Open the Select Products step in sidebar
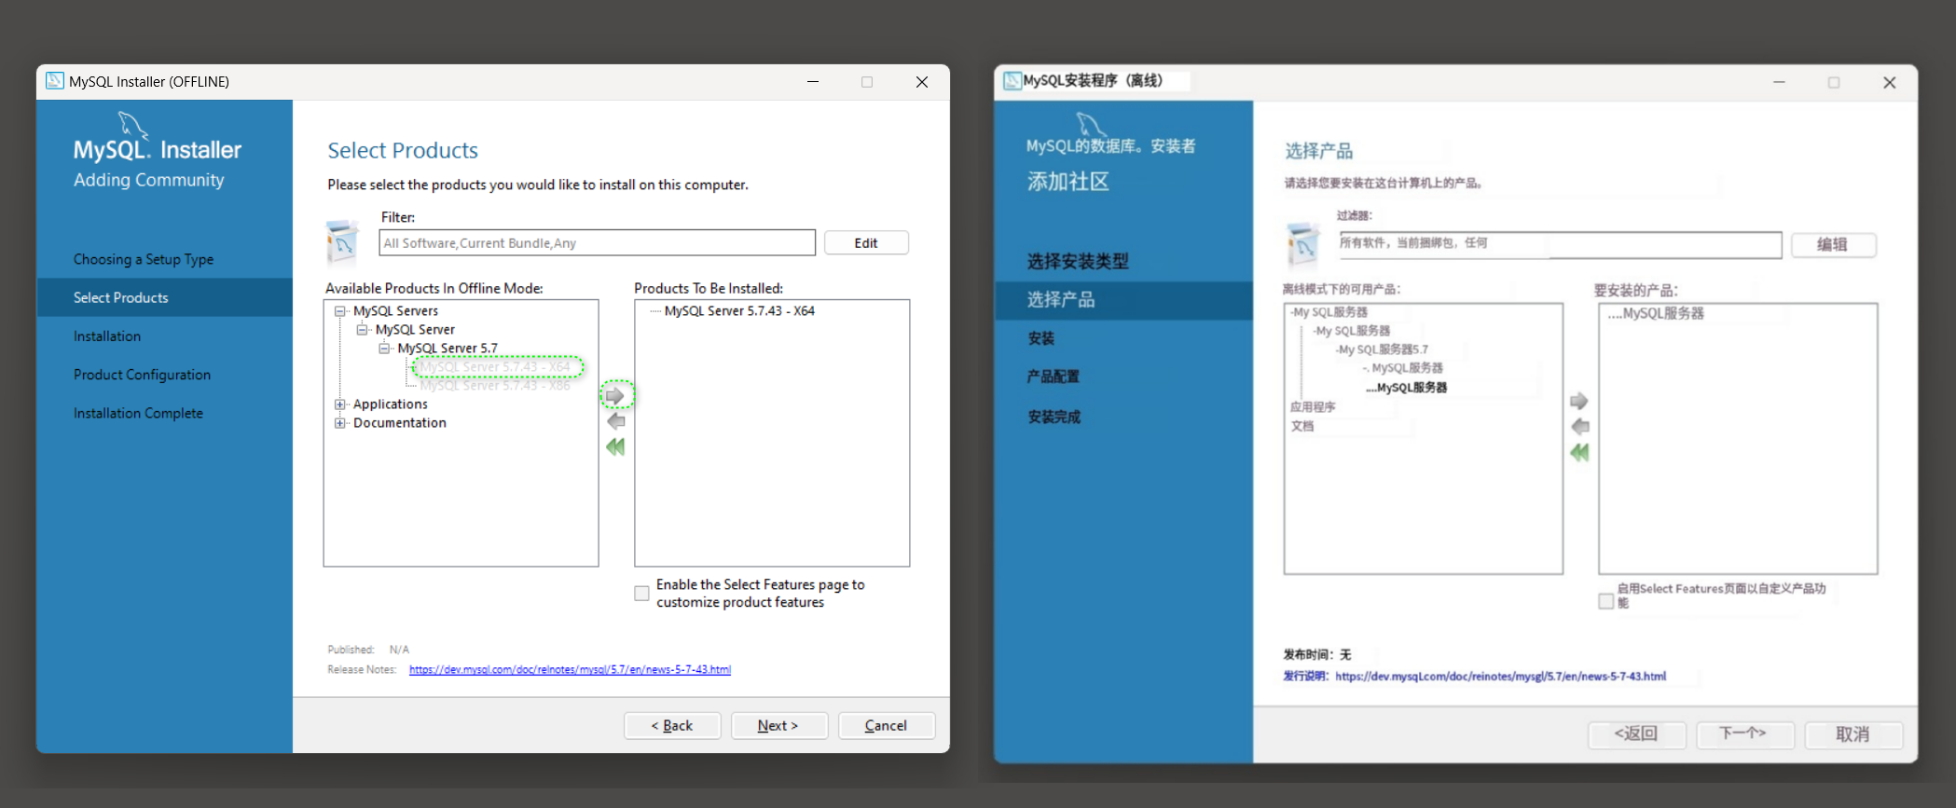The height and width of the screenshot is (808, 1956). click(165, 297)
